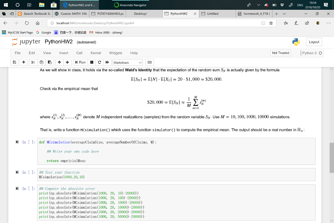This screenshot has height=223, width=334.
Task: Open the cell type Markdown dropdown
Action: [127, 62]
